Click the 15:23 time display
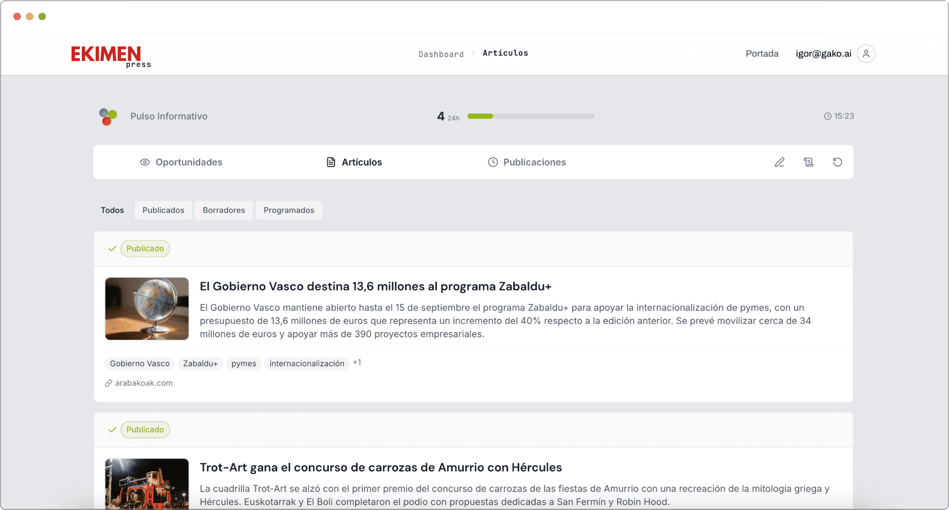 click(844, 116)
